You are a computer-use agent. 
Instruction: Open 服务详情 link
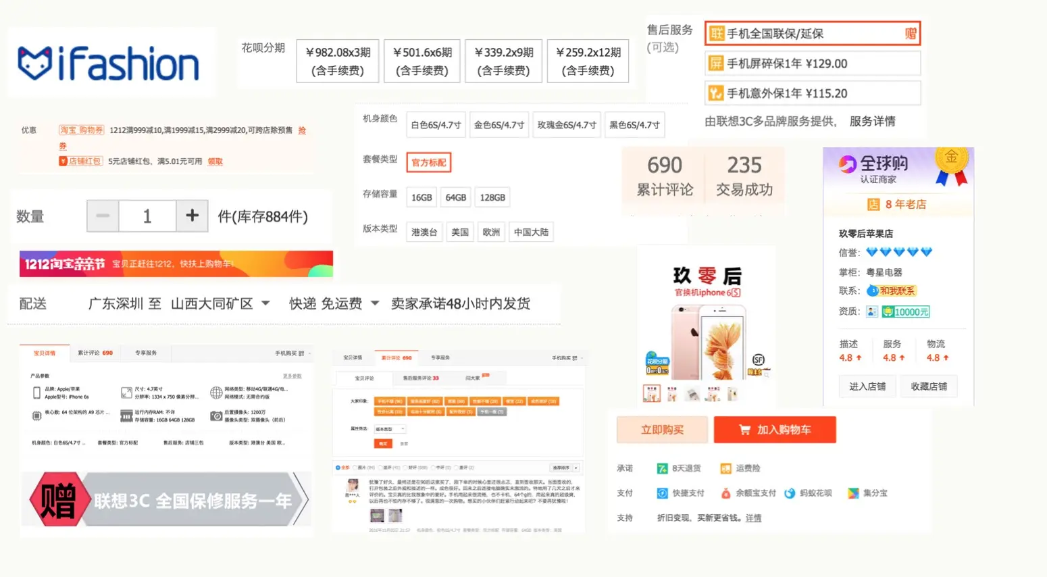click(x=872, y=122)
